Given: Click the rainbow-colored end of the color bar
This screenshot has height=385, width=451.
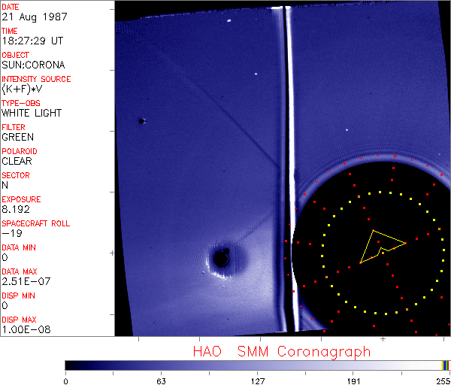Looking at the screenshot, I should coord(446,365).
